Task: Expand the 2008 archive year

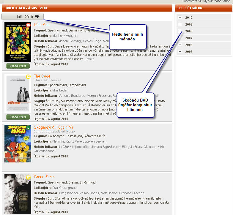Action: click(x=180, y=31)
